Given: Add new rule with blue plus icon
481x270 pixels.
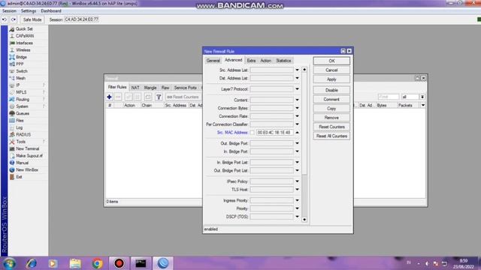Looking at the screenshot, I should click(x=109, y=97).
